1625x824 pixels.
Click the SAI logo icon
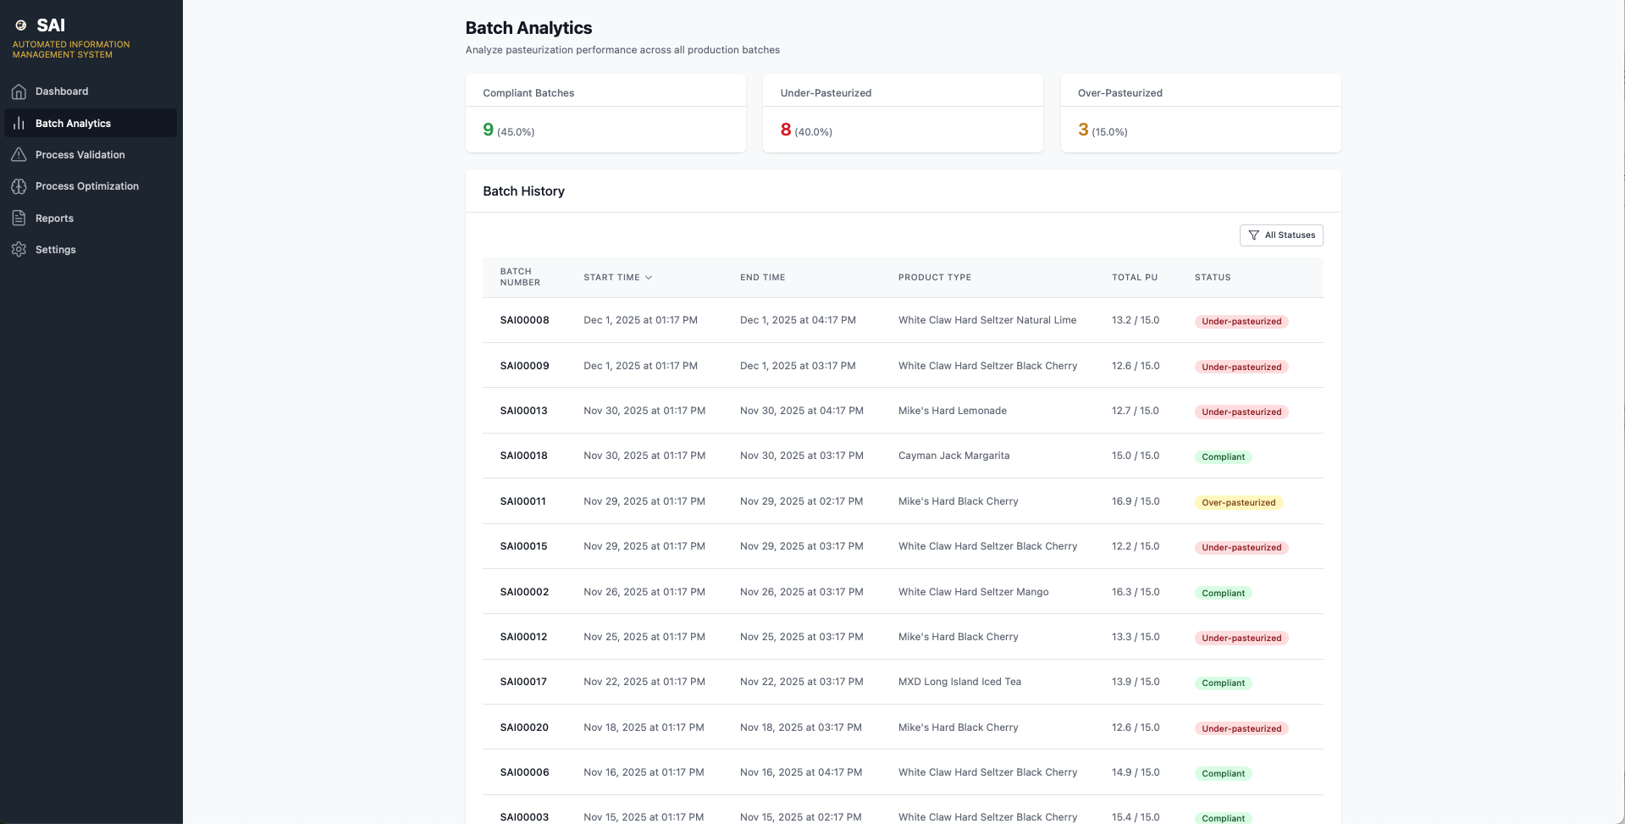21,25
